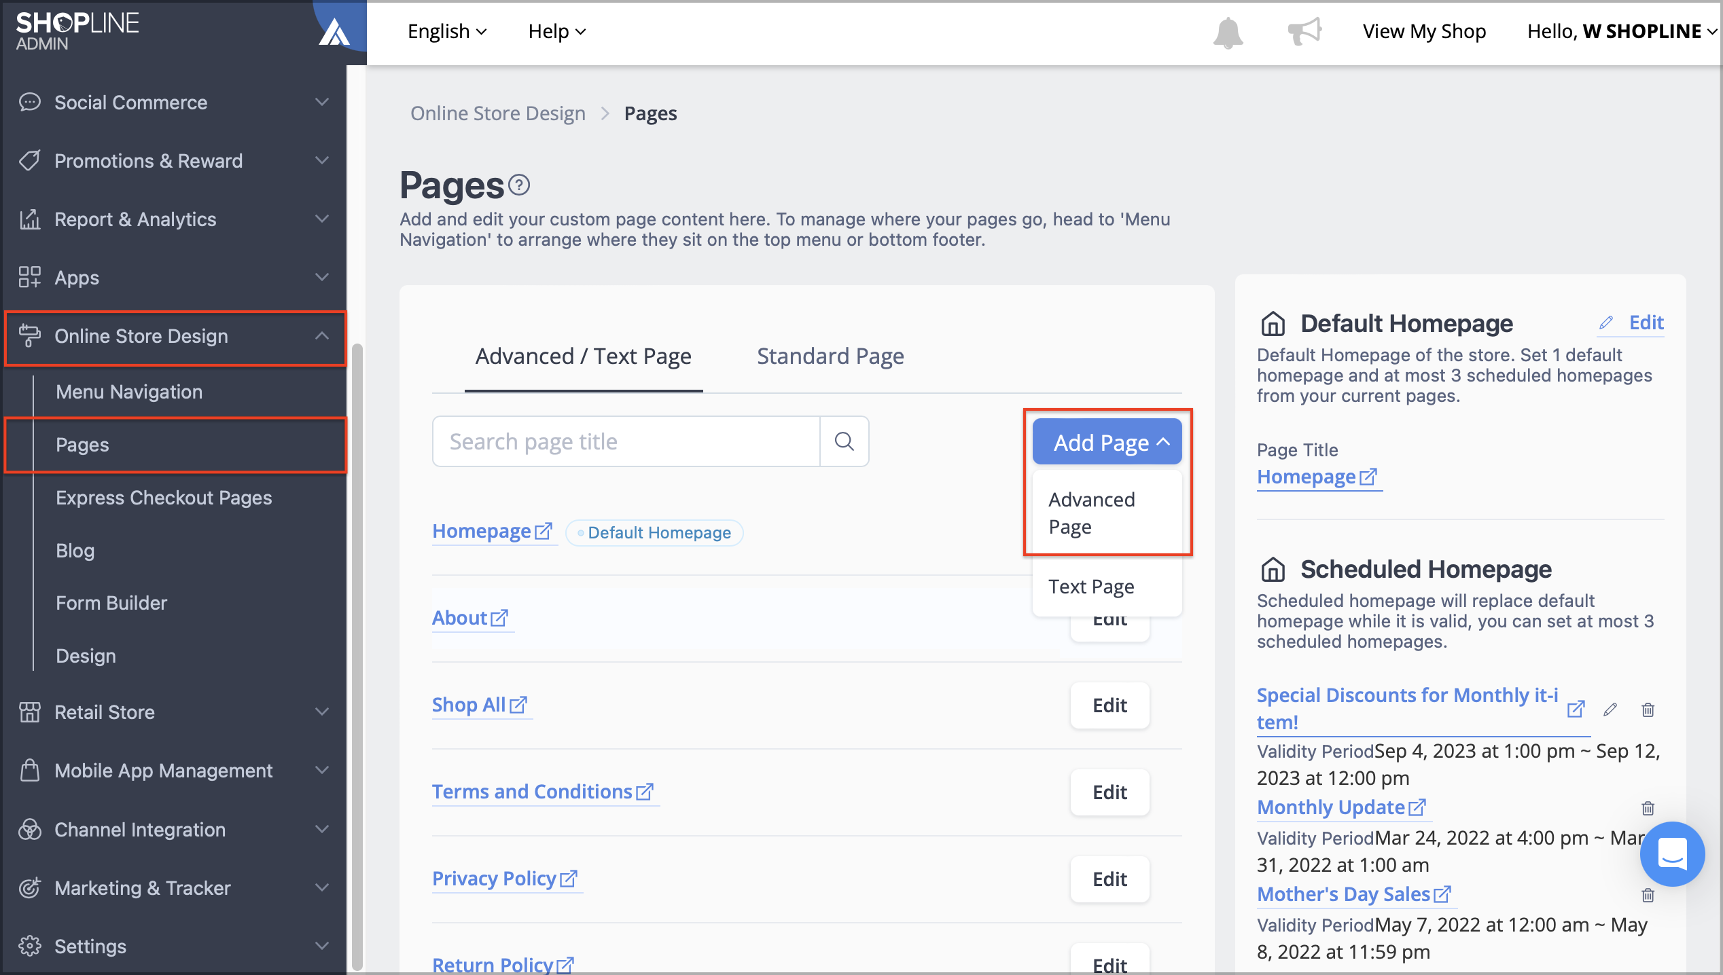The image size is (1723, 975).
Task: Click the Marketing & Tracker target icon
Action: tap(29, 887)
